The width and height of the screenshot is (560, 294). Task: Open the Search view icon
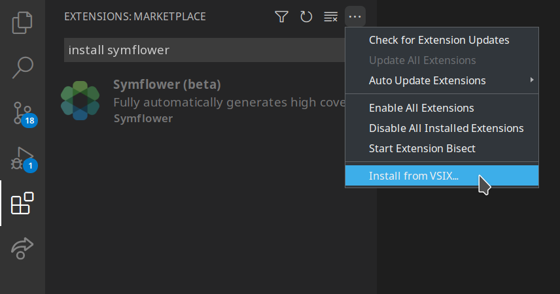coord(22,67)
